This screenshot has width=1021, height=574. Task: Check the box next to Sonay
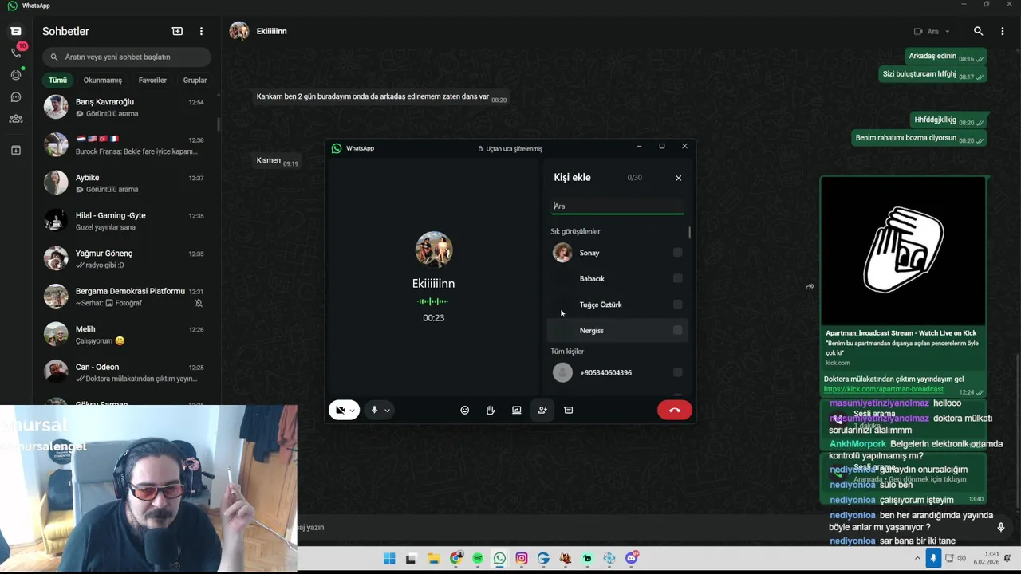(x=677, y=253)
